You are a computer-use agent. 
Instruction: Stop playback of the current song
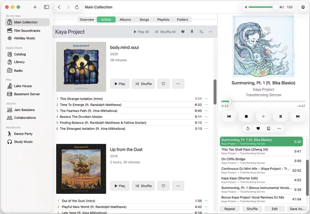pos(246,116)
